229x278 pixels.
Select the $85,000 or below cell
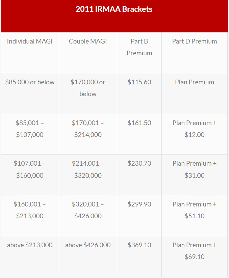click(x=30, y=82)
